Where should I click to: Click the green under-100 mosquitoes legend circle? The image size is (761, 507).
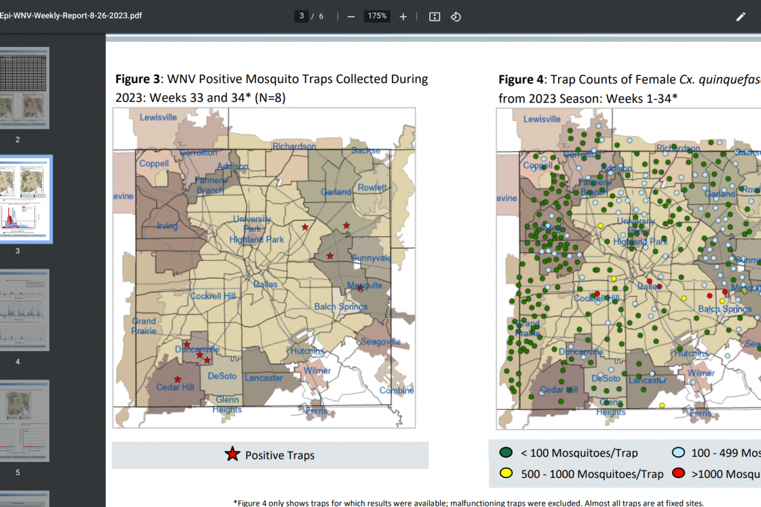[506, 452]
